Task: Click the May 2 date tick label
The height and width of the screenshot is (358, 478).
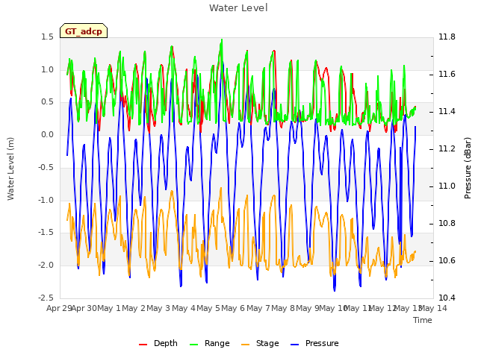Action: point(134,308)
